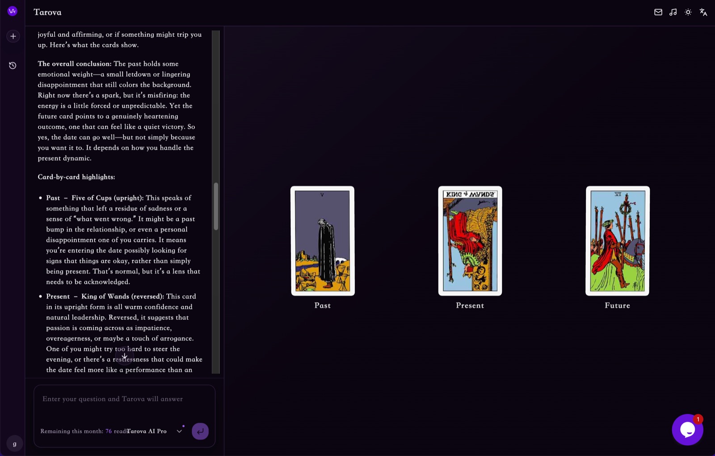Open the mail envelope icon
The image size is (715, 456).
tap(658, 13)
